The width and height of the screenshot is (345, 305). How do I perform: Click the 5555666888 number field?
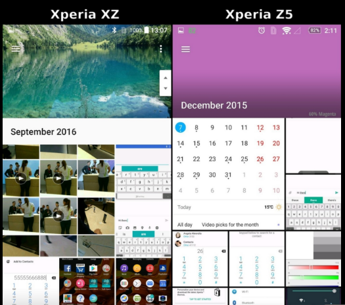tap(30, 277)
